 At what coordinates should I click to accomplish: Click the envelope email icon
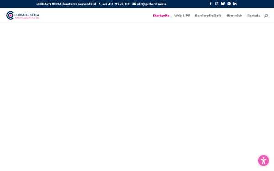click(x=134, y=4)
